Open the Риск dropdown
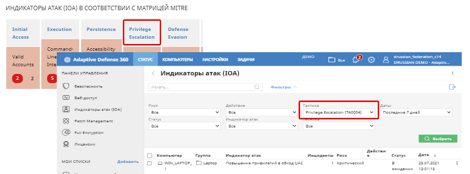 [185, 112]
